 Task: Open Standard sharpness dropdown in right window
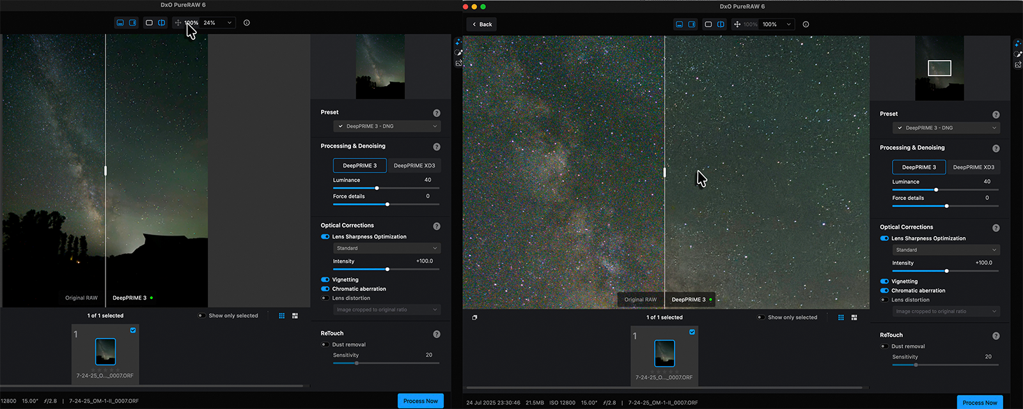pyautogui.click(x=946, y=250)
